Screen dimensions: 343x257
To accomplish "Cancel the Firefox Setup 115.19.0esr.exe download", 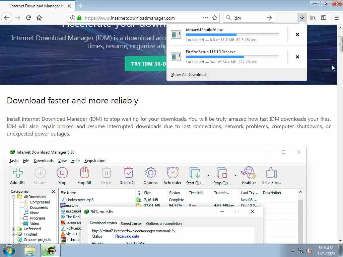I will click(297, 57).
